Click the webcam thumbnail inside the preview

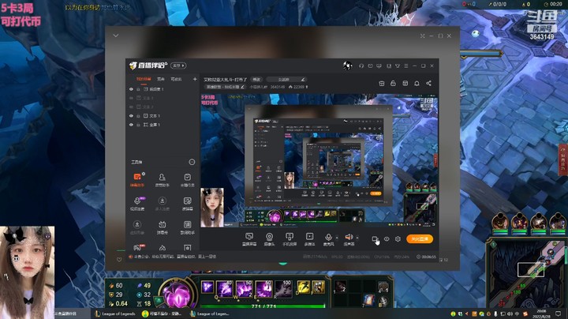pyautogui.click(x=212, y=208)
